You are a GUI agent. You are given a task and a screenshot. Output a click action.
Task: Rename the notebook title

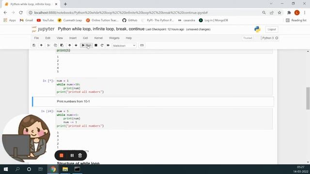tap(101, 29)
